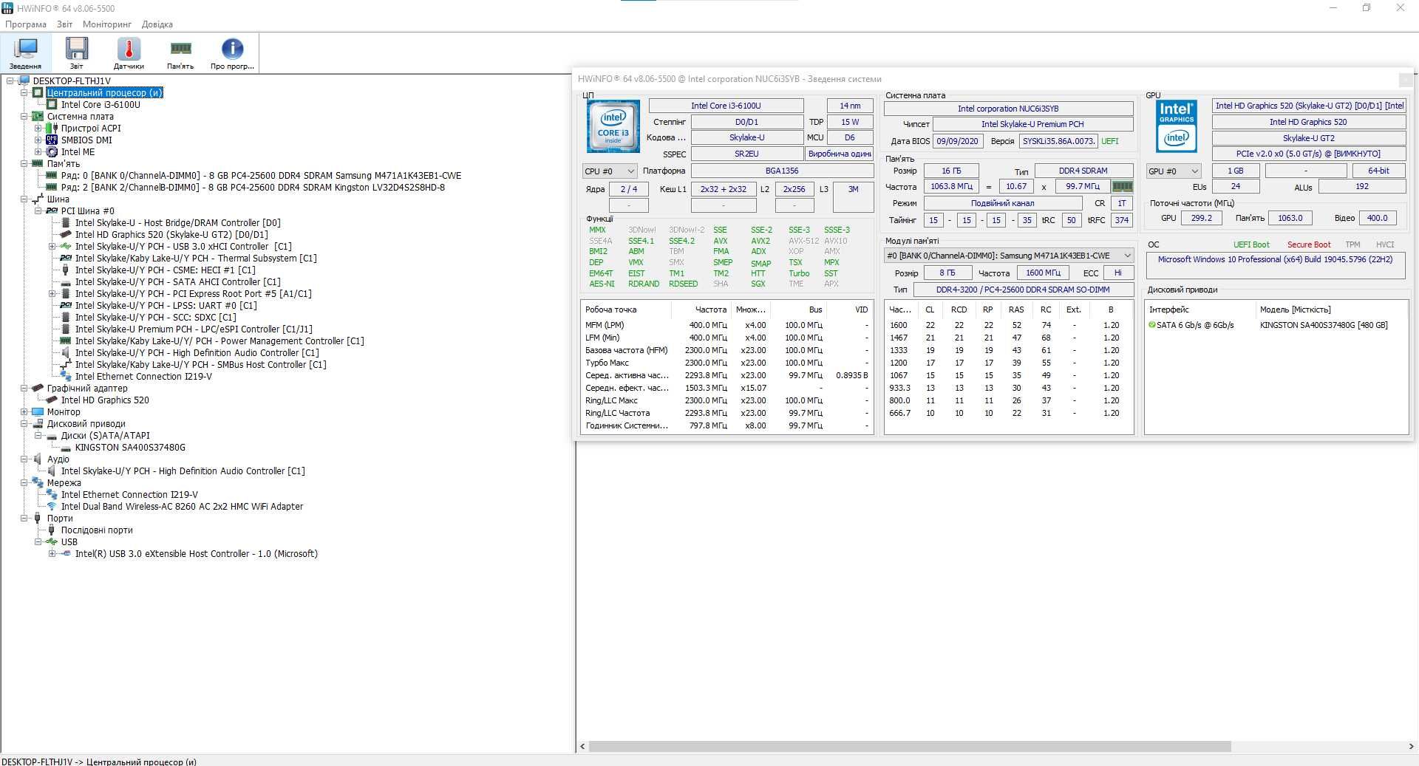Viewport: 1419px width, 766px height.
Task: Expand the Пристрої ACPI tree node
Action: click(x=38, y=128)
